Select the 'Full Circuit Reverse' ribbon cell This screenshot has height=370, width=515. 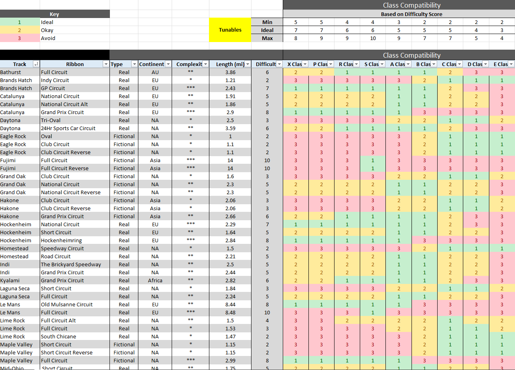pyautogui.click(x=75, y=168)
